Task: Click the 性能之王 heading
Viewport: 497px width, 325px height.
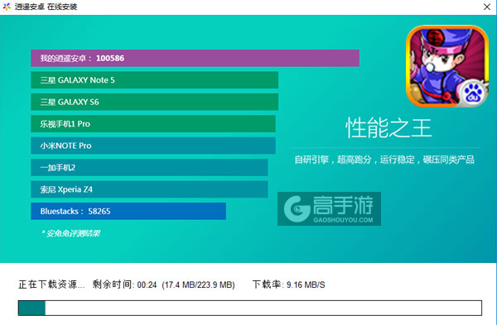Action: (x=388, y=128)
